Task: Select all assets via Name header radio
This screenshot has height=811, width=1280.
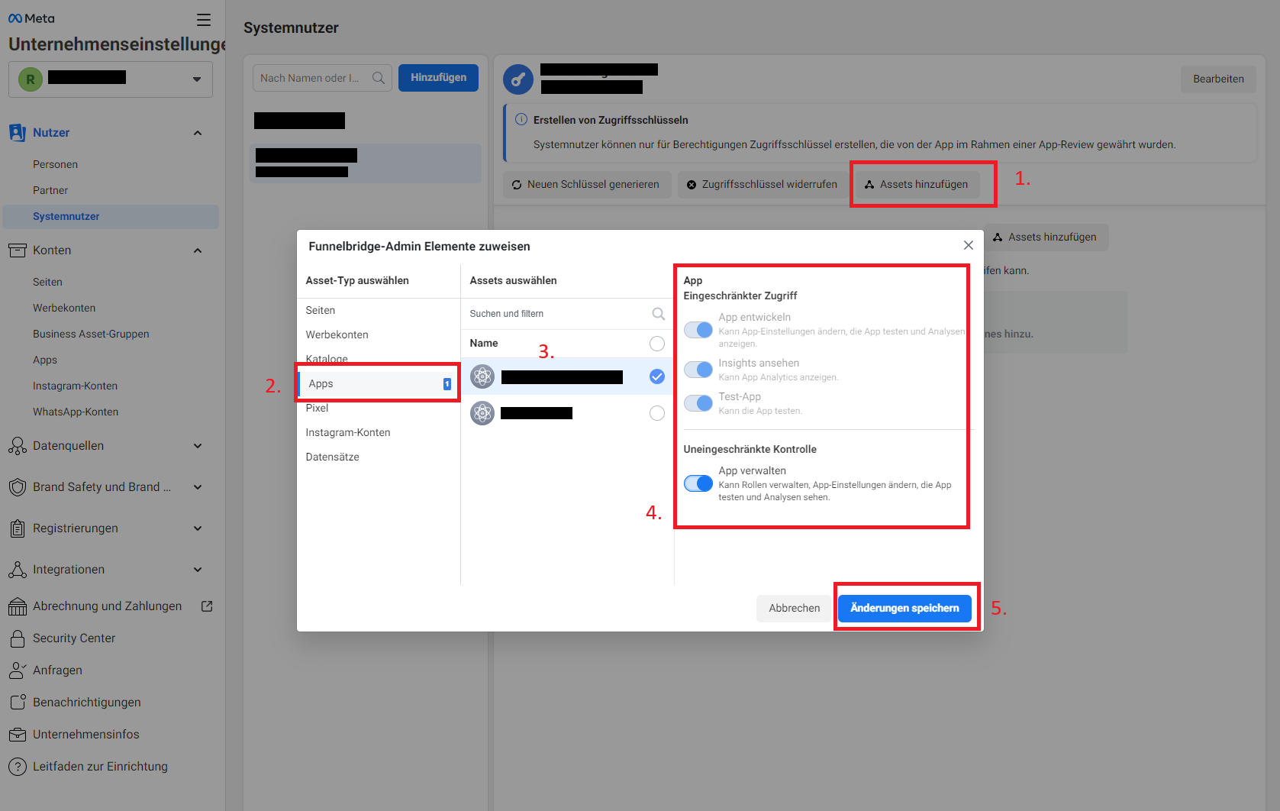Action: (656, 344)
